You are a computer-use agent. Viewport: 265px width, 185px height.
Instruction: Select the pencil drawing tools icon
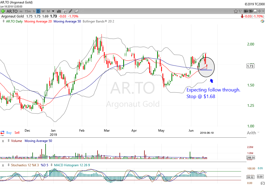click(x=70, y=11)
